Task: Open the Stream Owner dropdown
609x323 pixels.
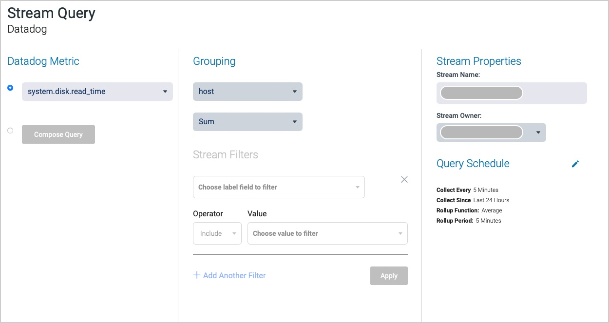Action: [491, 133]
